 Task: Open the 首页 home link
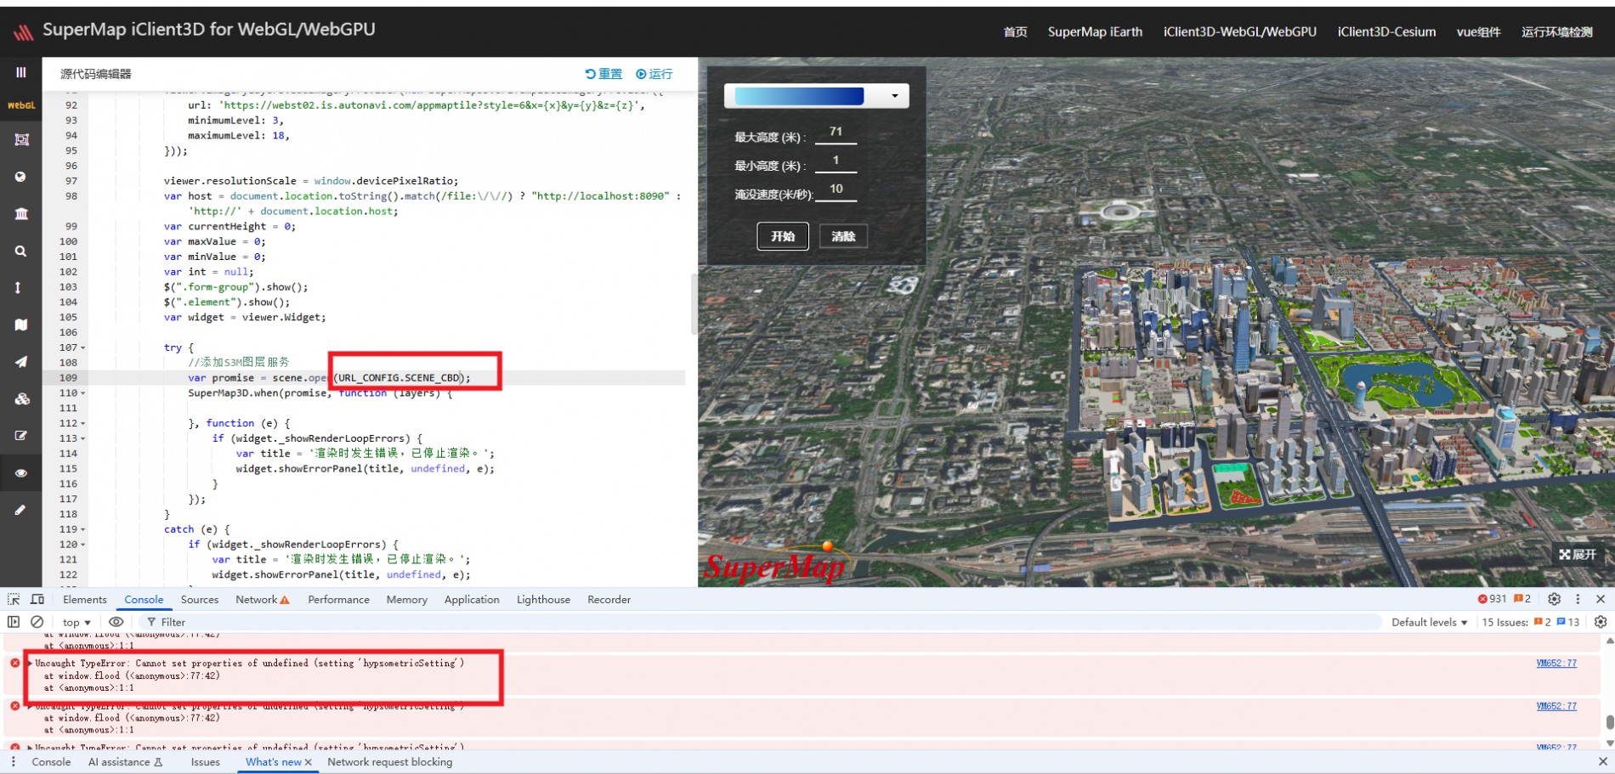click(x=1015, y=31)
